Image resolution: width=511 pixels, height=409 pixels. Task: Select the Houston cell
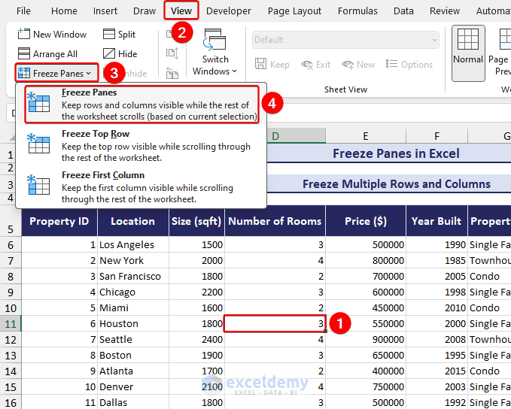click(x=133, y=324)
